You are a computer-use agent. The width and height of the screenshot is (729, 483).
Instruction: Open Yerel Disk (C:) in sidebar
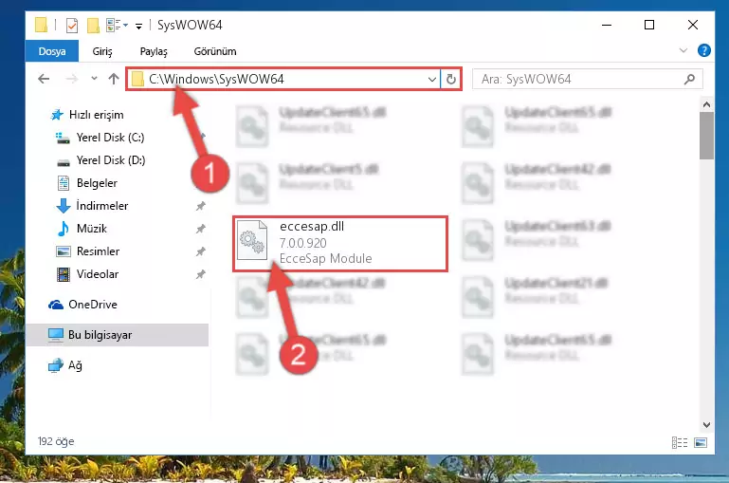pyautogui.click(x=100, y=138)
